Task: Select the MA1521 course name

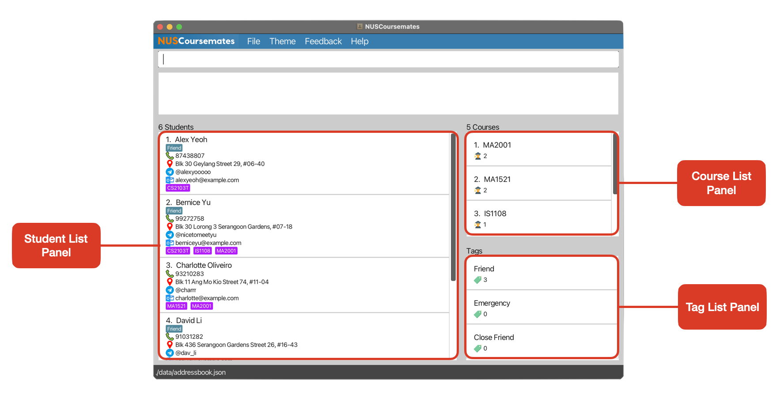Action: [x=497, y=180]
